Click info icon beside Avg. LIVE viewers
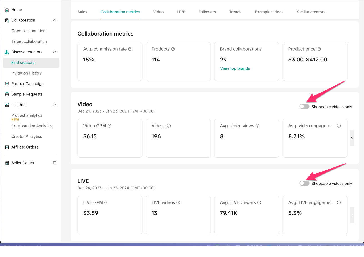 (259, 202)
